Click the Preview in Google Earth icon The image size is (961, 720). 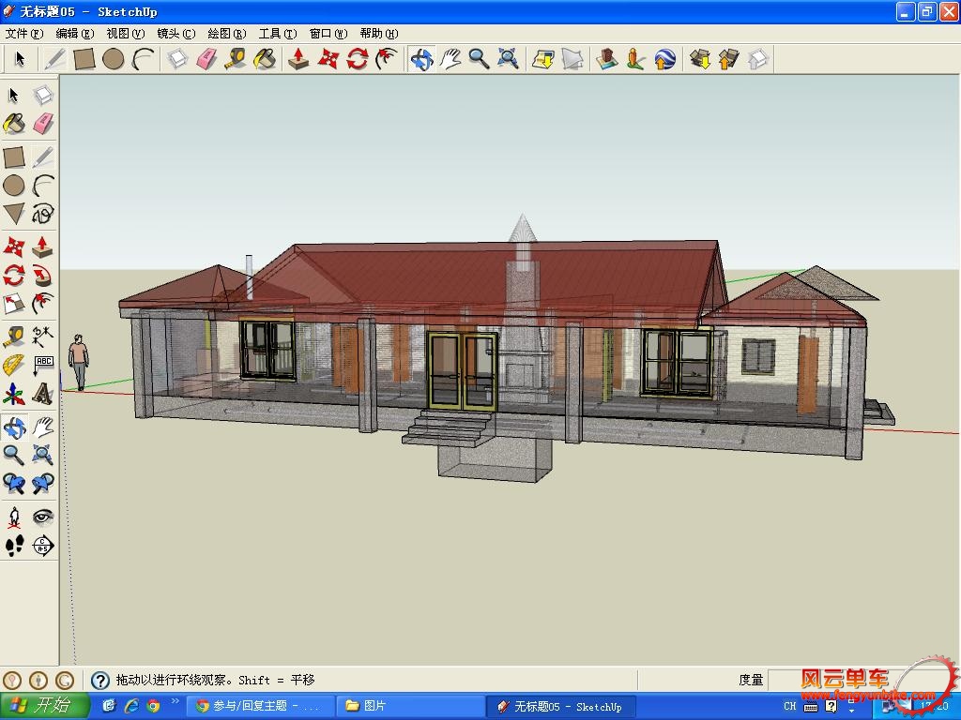(x=664, y=59)
